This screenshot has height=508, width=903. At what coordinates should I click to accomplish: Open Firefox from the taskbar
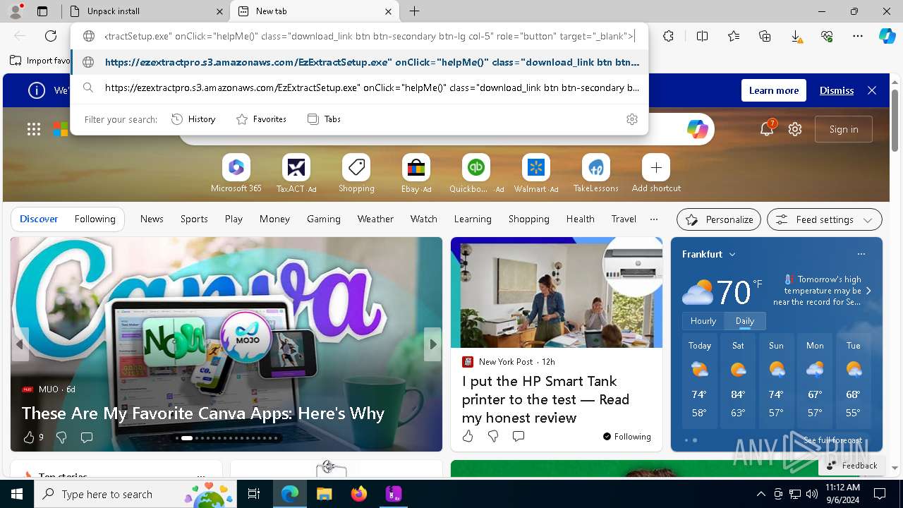359,494
